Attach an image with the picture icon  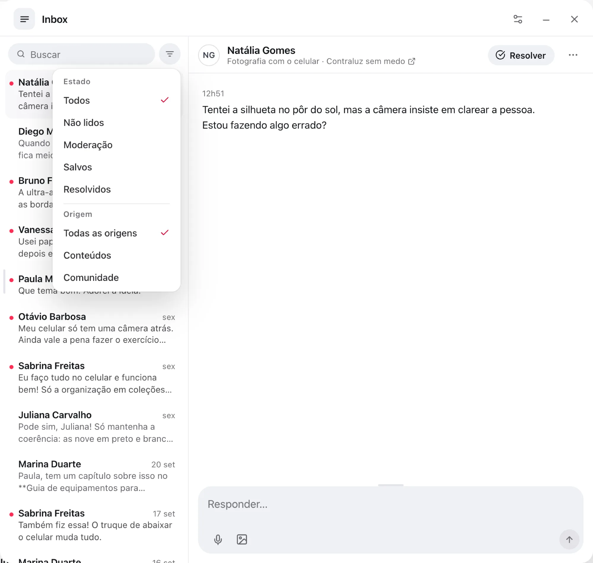(242, 540)
